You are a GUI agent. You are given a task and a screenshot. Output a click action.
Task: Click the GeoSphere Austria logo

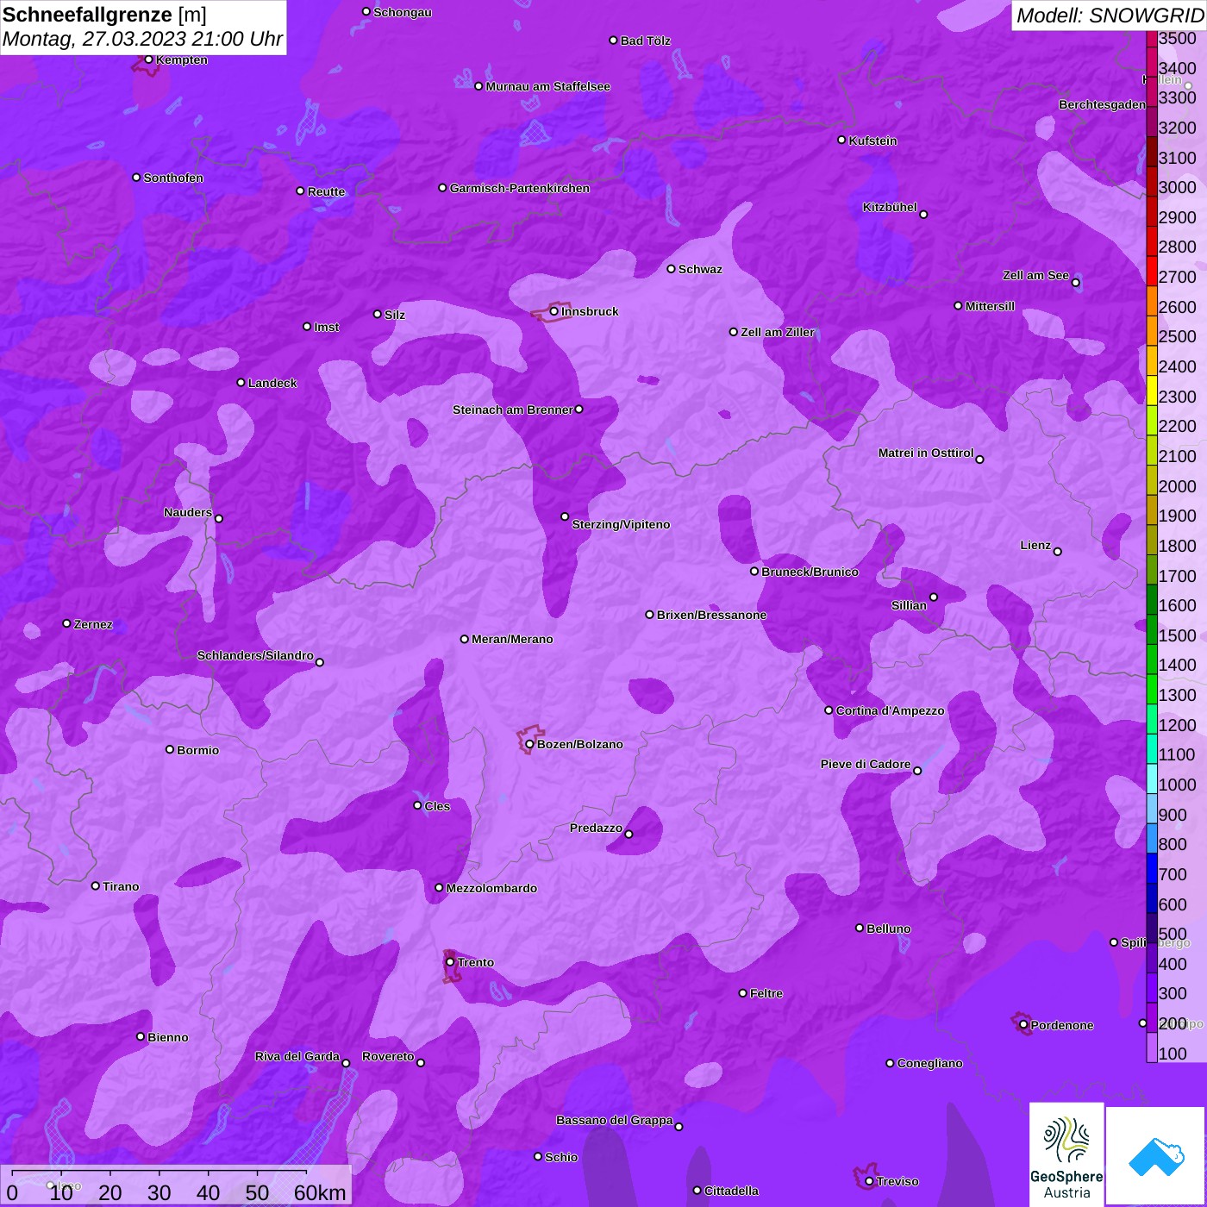[1066, 1154]
